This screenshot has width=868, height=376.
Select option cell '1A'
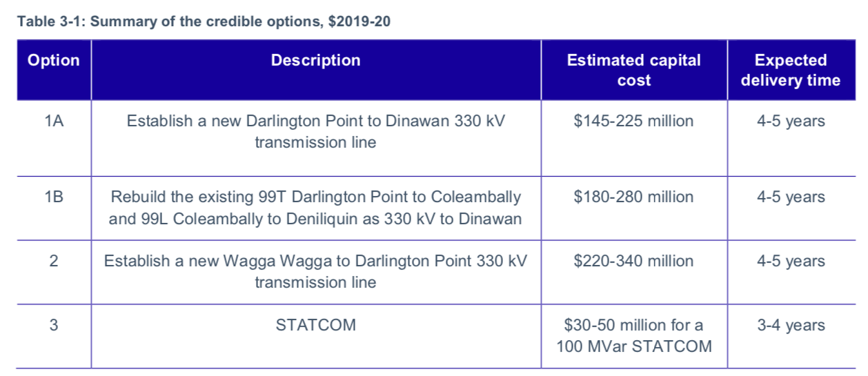click(54, 121)
